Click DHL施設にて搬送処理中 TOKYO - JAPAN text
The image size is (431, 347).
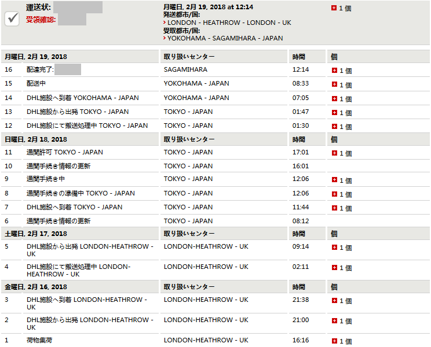[87, 125]
